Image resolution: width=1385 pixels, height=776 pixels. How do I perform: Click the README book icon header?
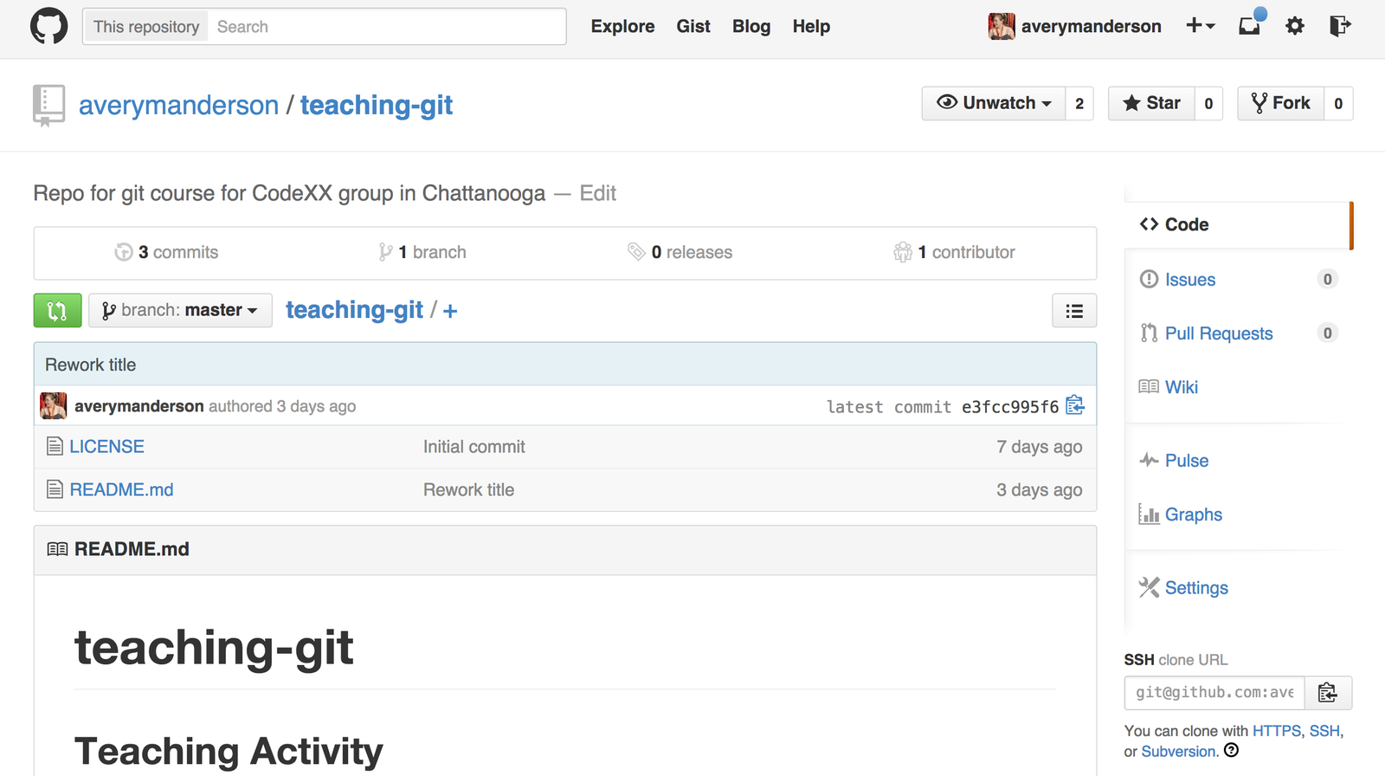tap(57, 549)
